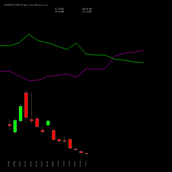Click the '27 May' date axis label
Viewport: 172px width, 172px height.
click(x=9, y=164)
